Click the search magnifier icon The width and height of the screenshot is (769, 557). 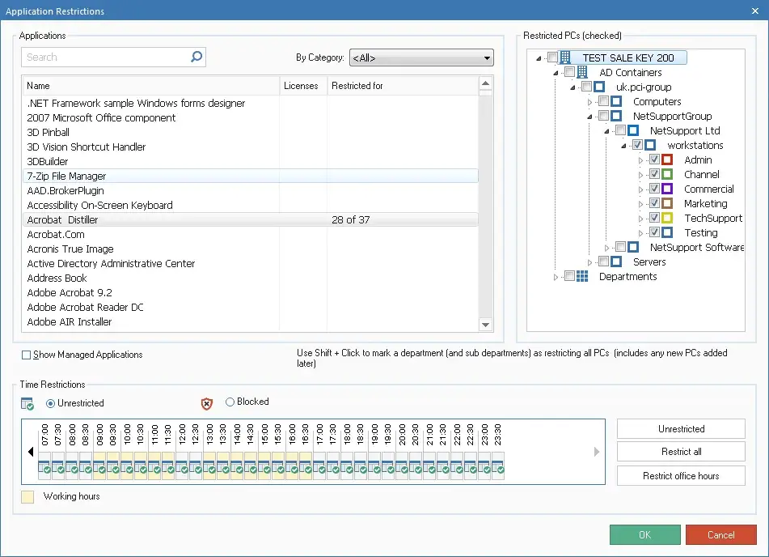tap(196, 57)
